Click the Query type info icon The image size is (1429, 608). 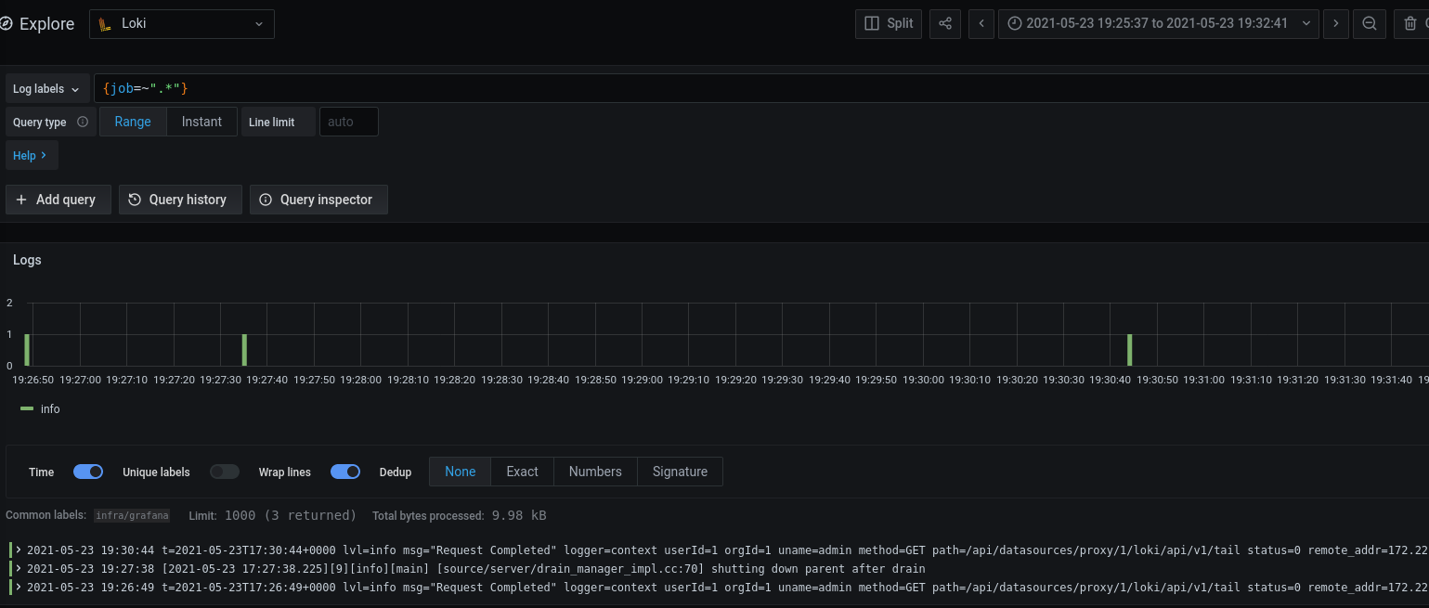tap(83, 122)
